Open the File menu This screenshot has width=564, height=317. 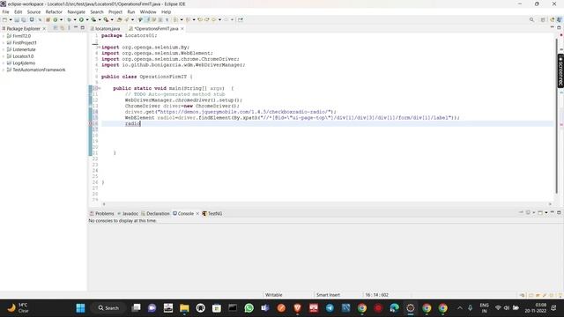click(x=5, y=11)
